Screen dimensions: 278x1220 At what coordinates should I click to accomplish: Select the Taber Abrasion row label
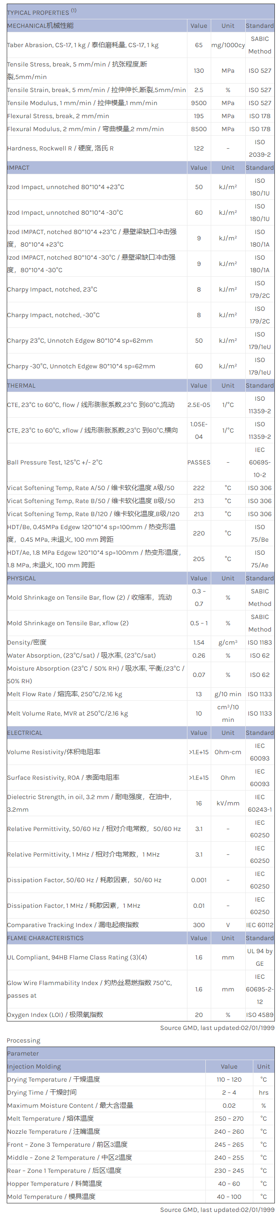tap(83, 45)
